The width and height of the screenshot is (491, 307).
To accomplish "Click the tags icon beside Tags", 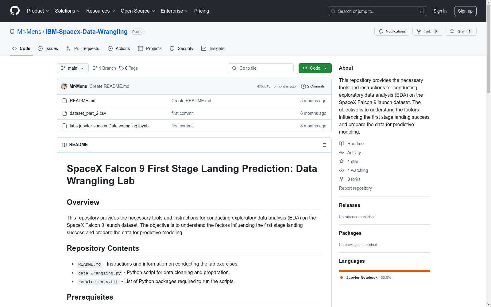I will tap(122, 68).
